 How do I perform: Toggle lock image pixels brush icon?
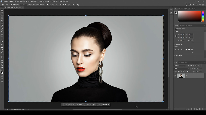[x=181, y=71]
